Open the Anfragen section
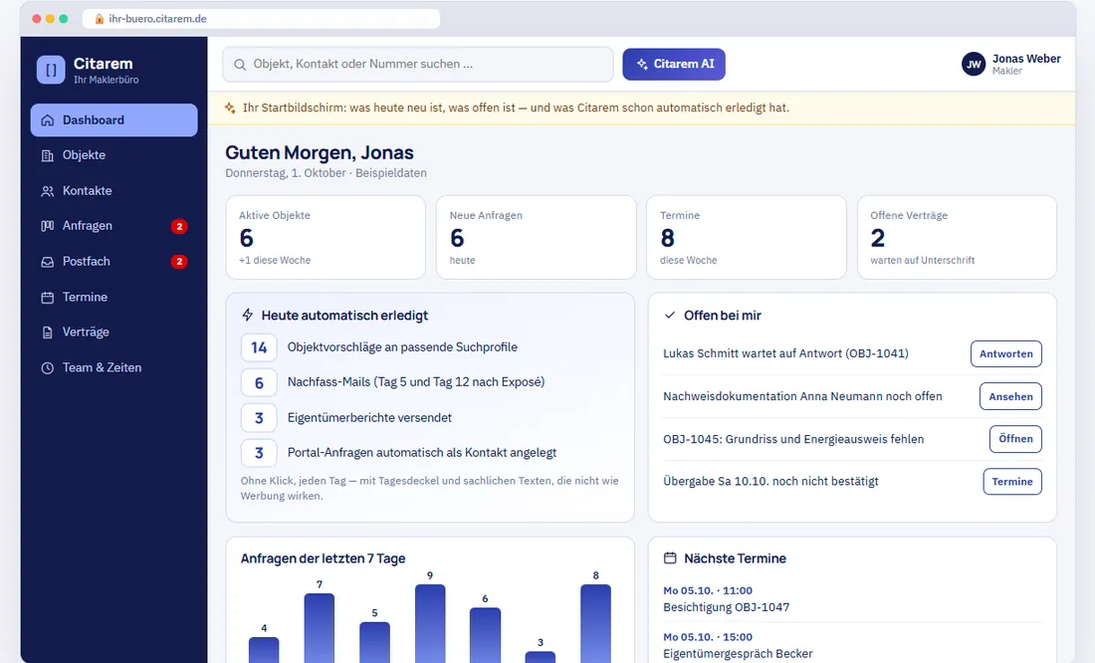1095x663 pixels. coord(113,226)
